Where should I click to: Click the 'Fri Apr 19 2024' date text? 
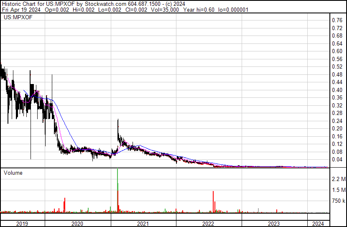click(21, 10)
